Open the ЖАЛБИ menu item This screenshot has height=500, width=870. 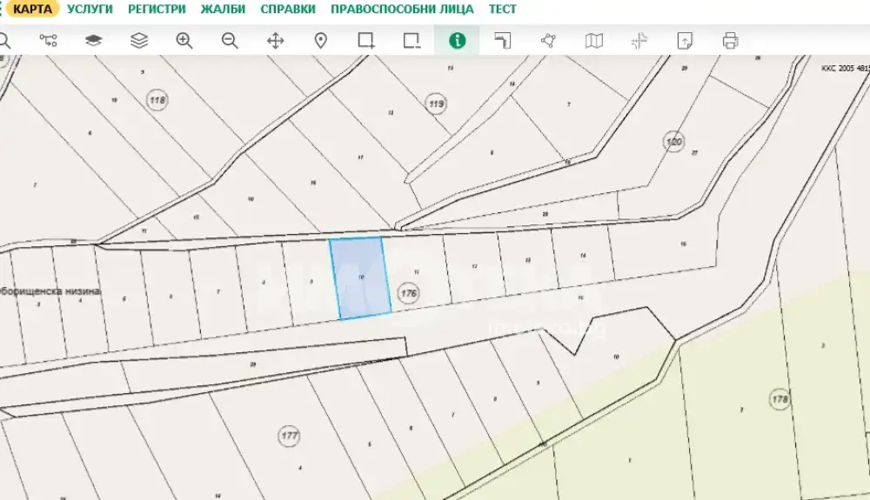pos(223,10)
